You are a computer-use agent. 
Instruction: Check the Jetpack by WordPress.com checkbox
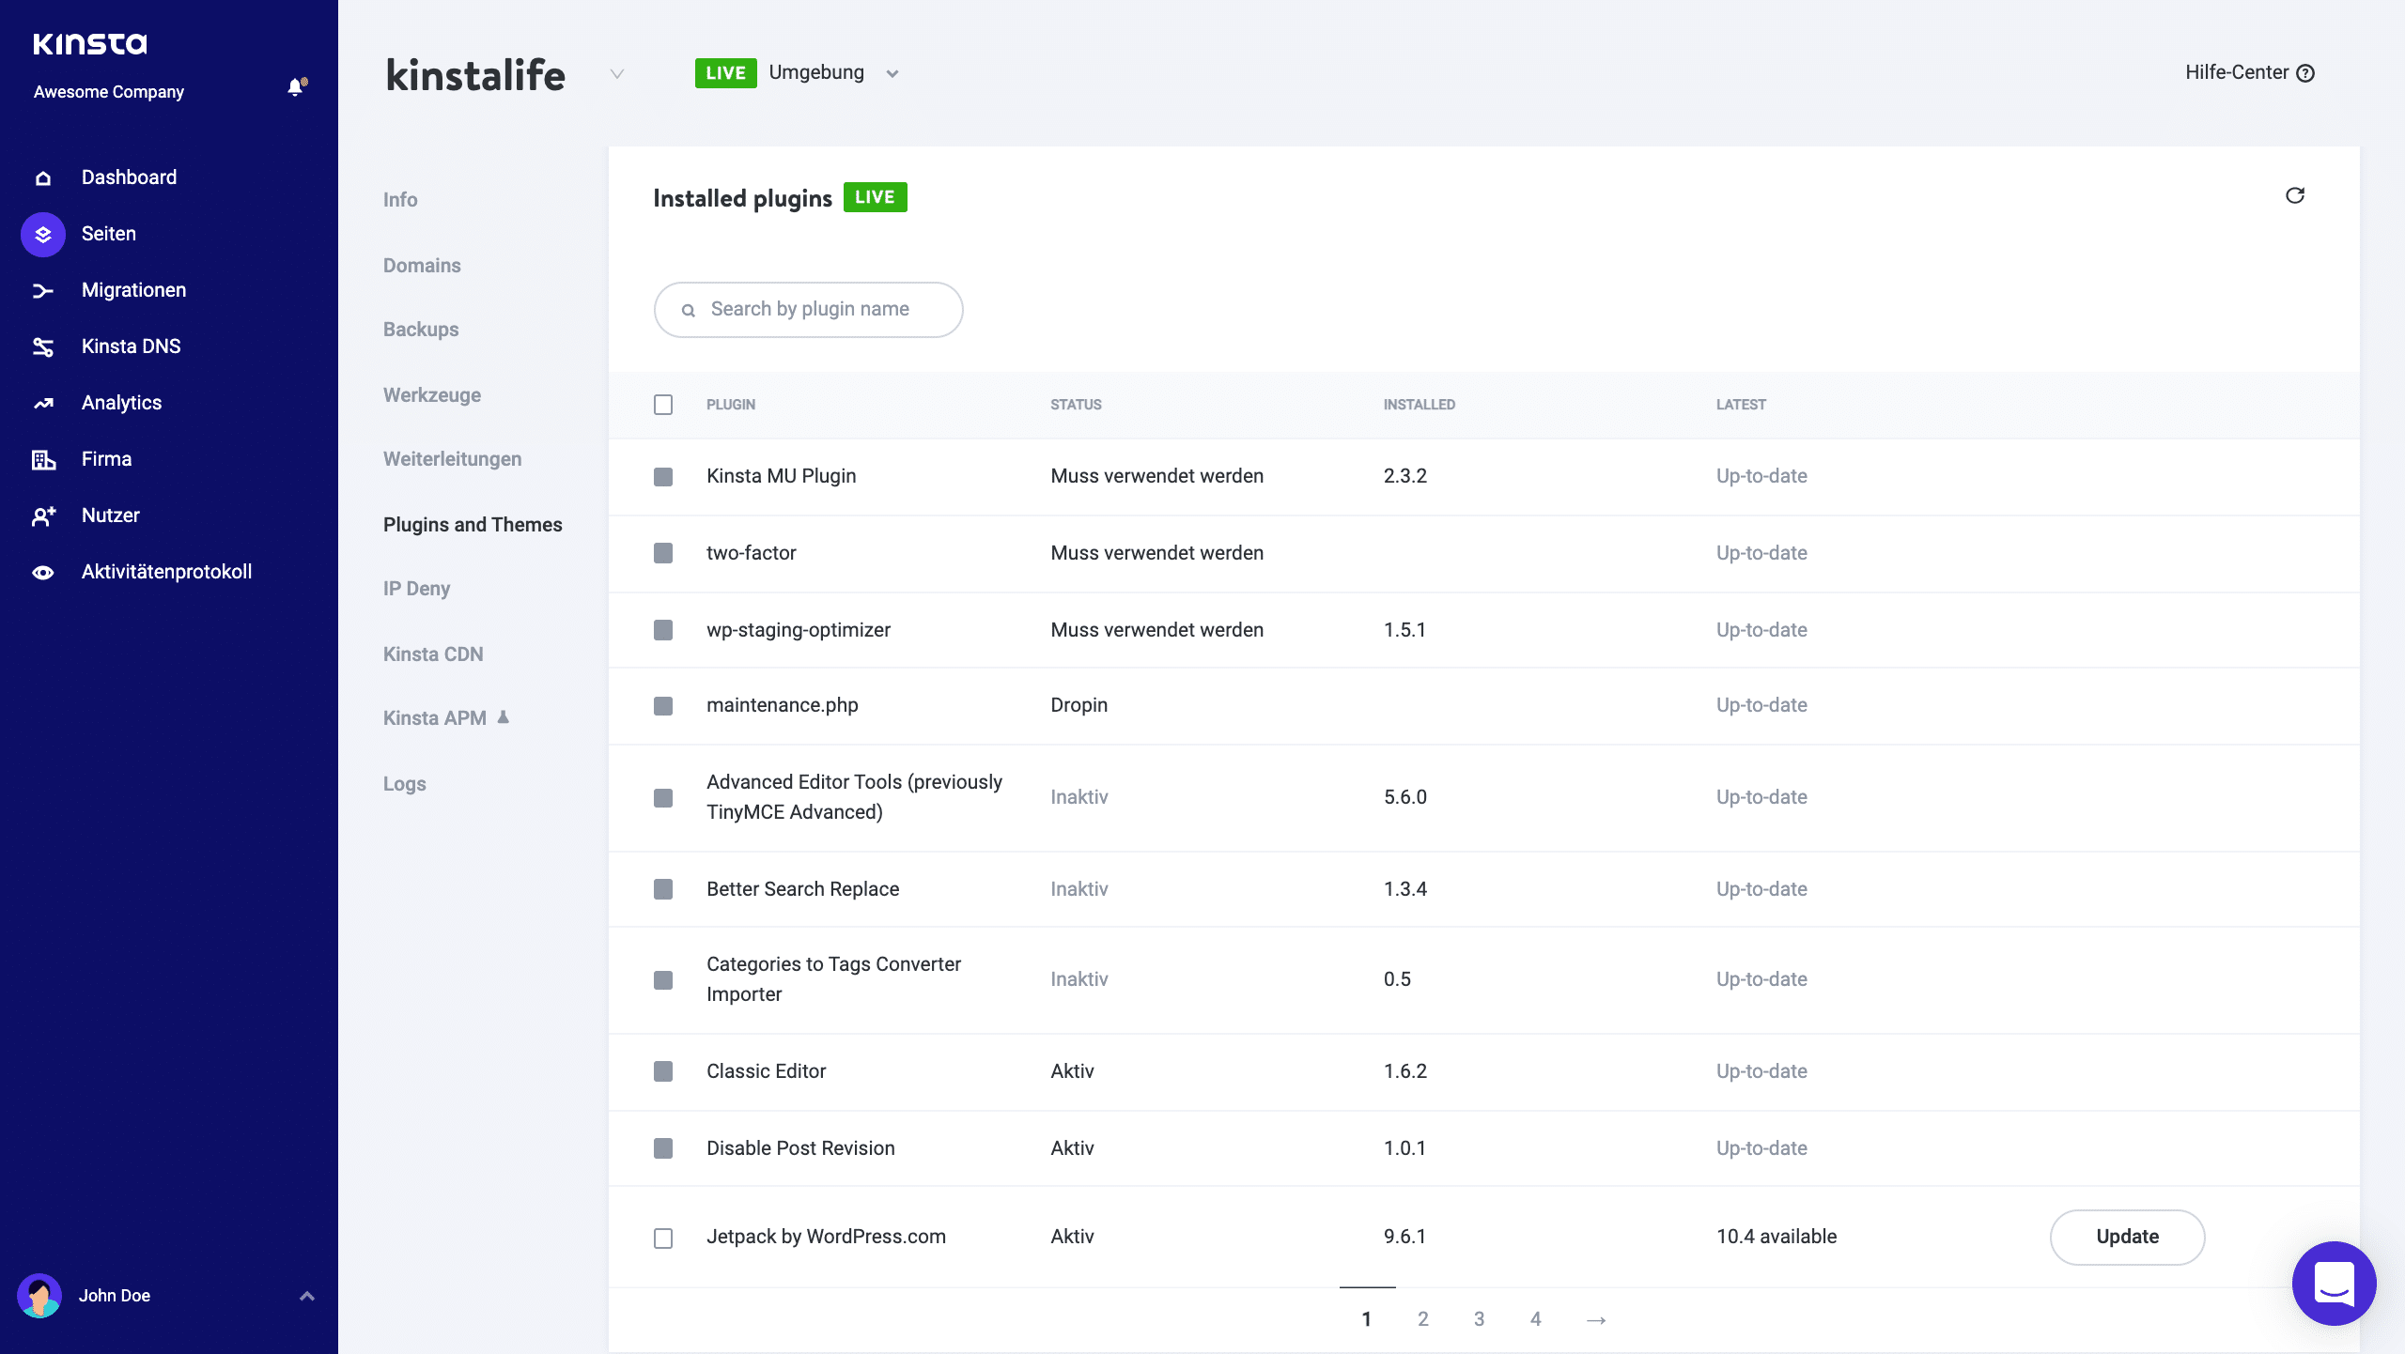pos(663,1239)
